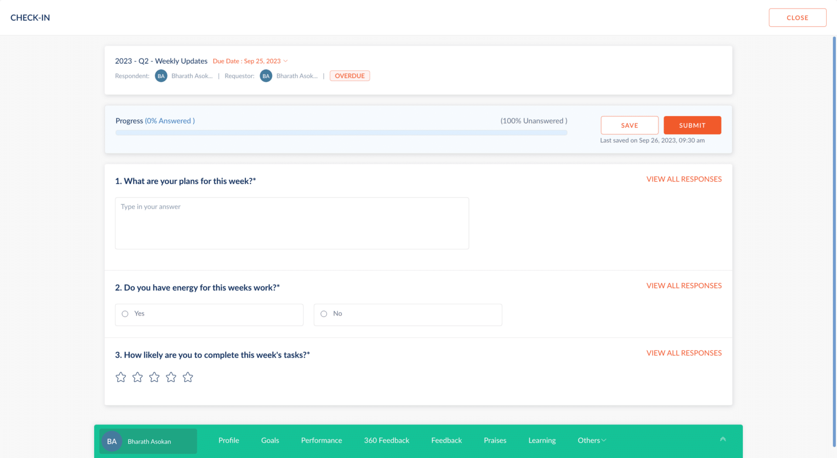Viewport: 837px width, 458px height.
Task: Click the answer field for question 1
Action: [x=292, y=223]
